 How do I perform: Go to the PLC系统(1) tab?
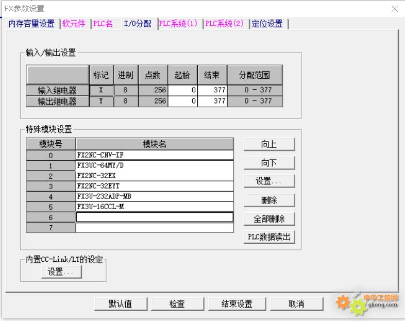178,24
